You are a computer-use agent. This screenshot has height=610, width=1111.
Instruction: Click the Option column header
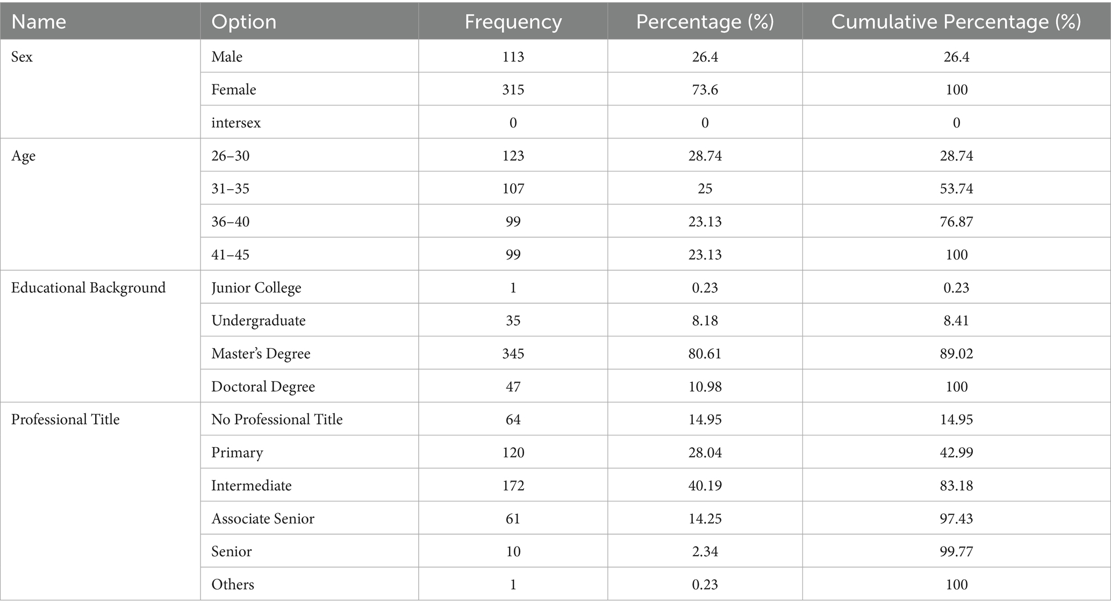[x=243, y=21]
